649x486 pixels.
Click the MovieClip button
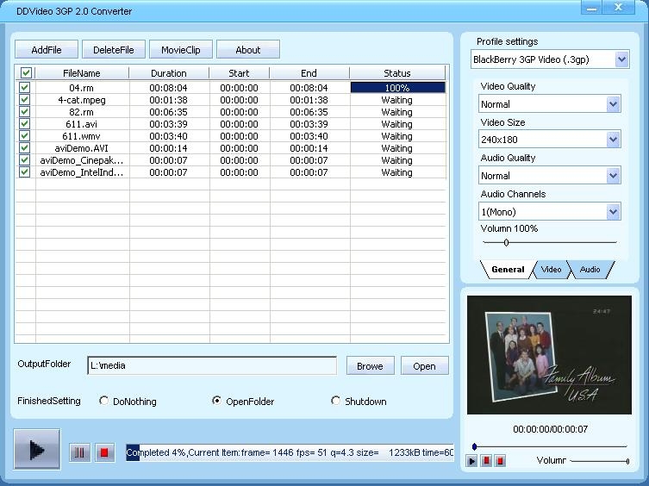tap(181, 50)
